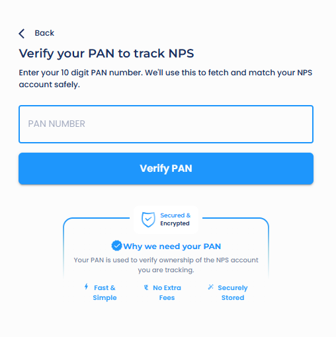Go back via the Back label
This screenshot has height=337, width=336.
44,33
